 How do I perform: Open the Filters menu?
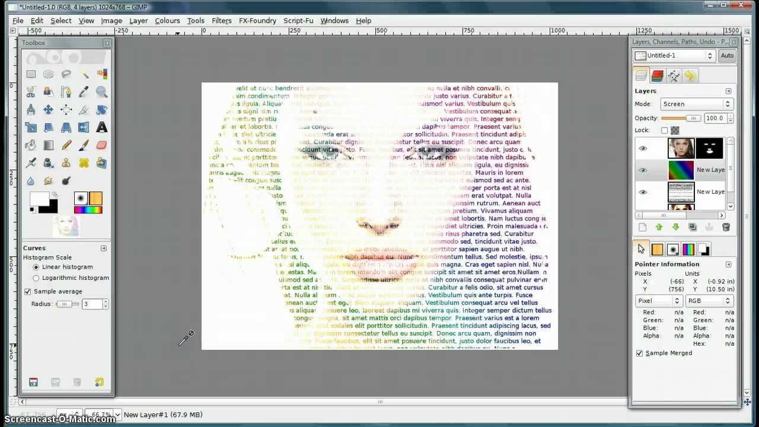pyautogui.click(x=221, y=20)
